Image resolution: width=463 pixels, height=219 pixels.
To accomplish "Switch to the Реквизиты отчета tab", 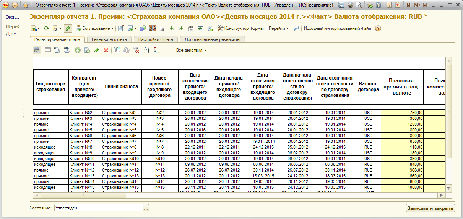I will [109, 39].
